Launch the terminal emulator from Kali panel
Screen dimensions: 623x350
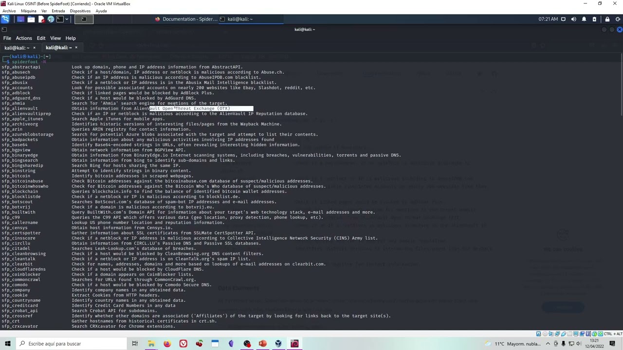(x=60, y=19)
